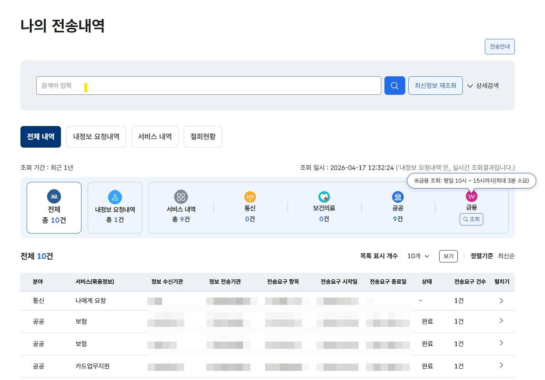Click the 상태 column header
Screen dimensions: 545x380
[x=427, y=282]
